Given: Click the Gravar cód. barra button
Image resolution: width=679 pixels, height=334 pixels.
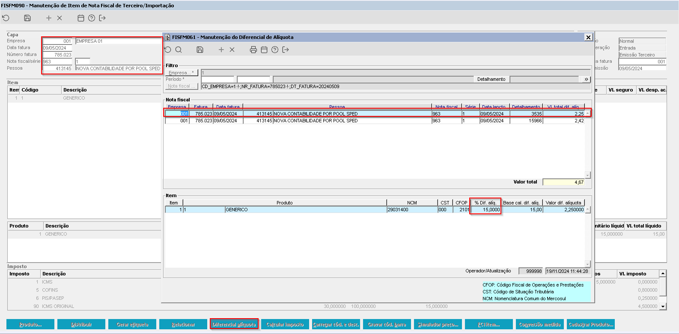Looking at the screenshot, I should pyautogui.click(x=387, y=325).
